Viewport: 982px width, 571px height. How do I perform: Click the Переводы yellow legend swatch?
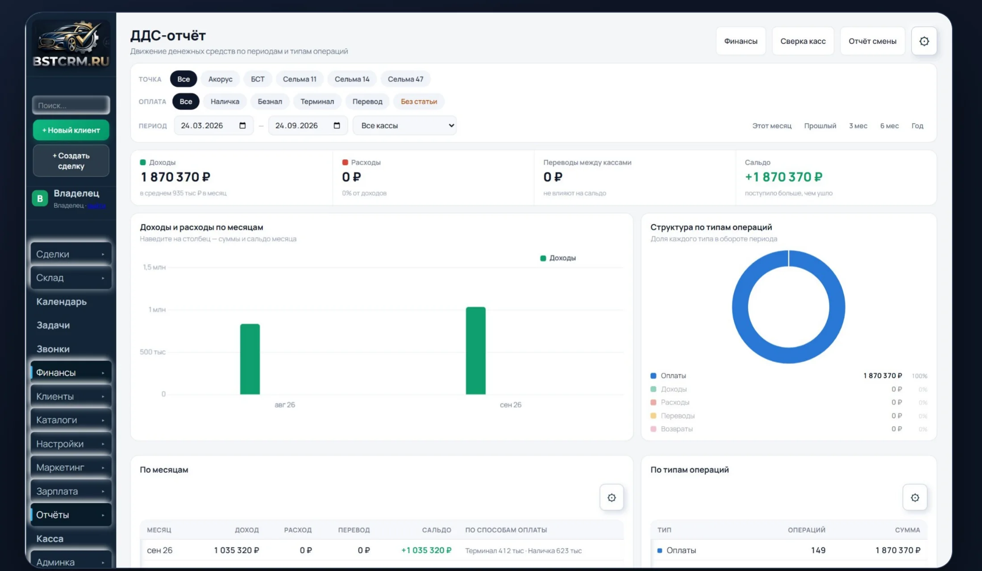(x=653, y=416)
